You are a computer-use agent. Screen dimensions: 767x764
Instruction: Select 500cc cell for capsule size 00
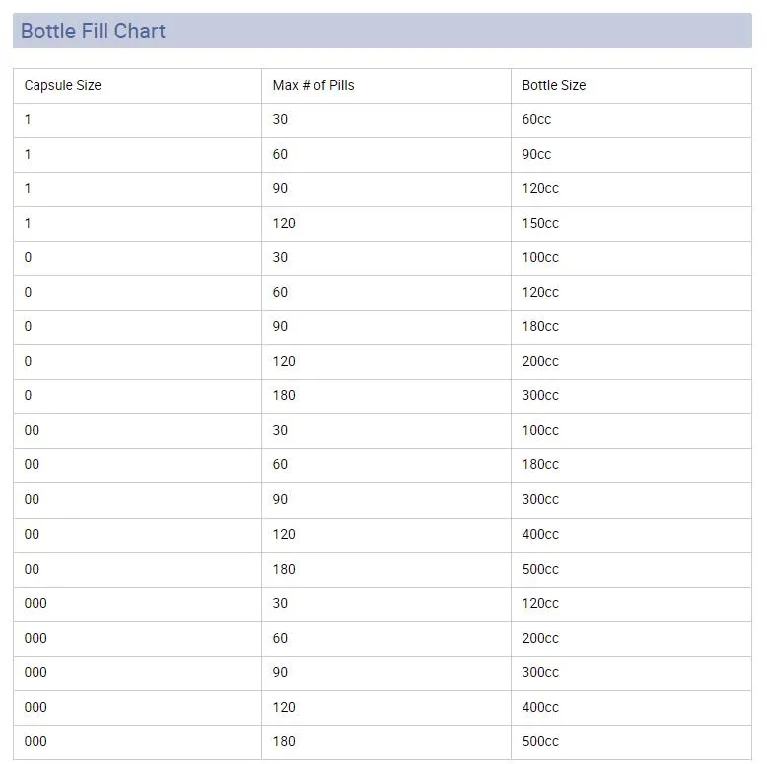(540, 569)
